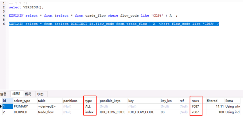This screenshot has height=118, width=243.
Task: Click the type column header
Action: 92,101
